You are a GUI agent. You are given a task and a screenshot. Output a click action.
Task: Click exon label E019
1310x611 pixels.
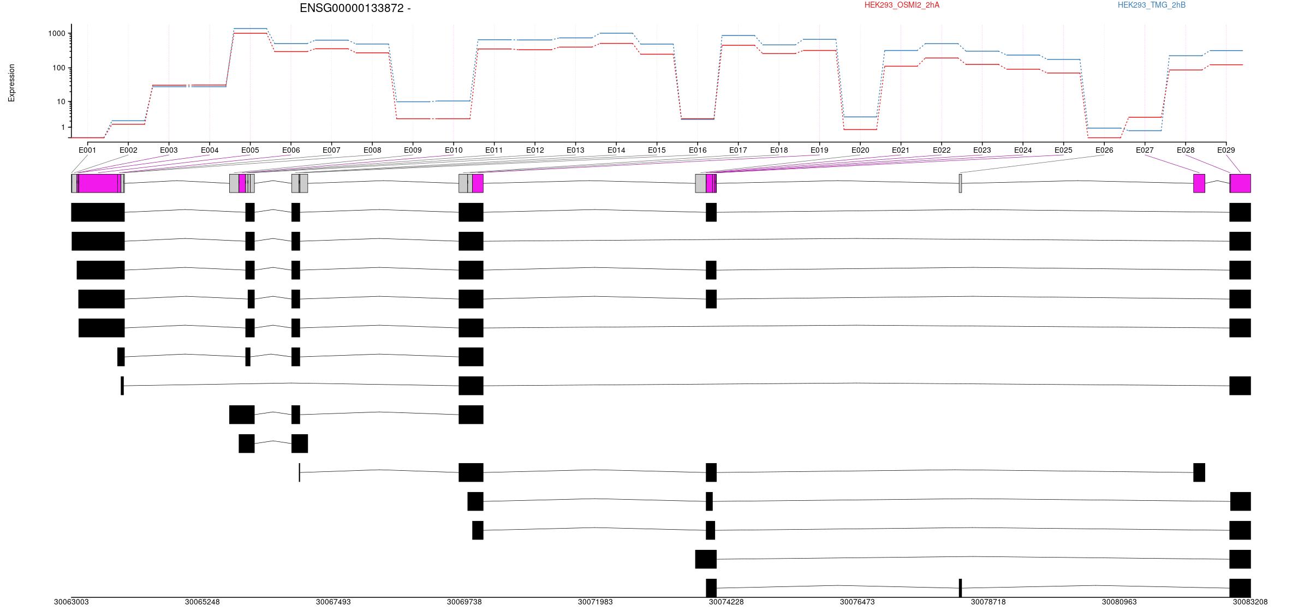819,150
